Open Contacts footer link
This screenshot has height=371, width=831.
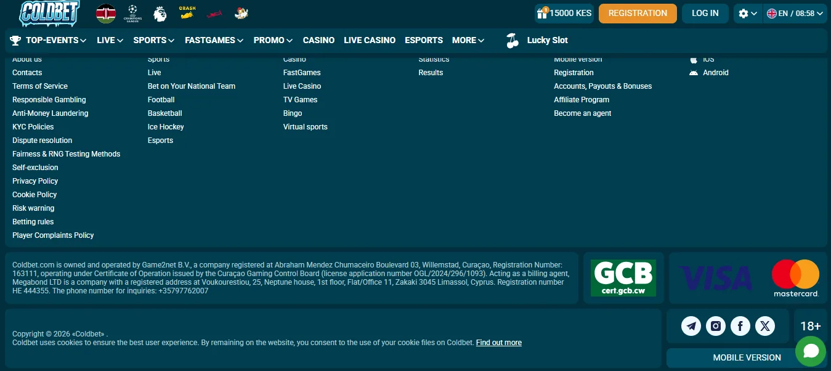pyautogui.click(x=27, y=73)
